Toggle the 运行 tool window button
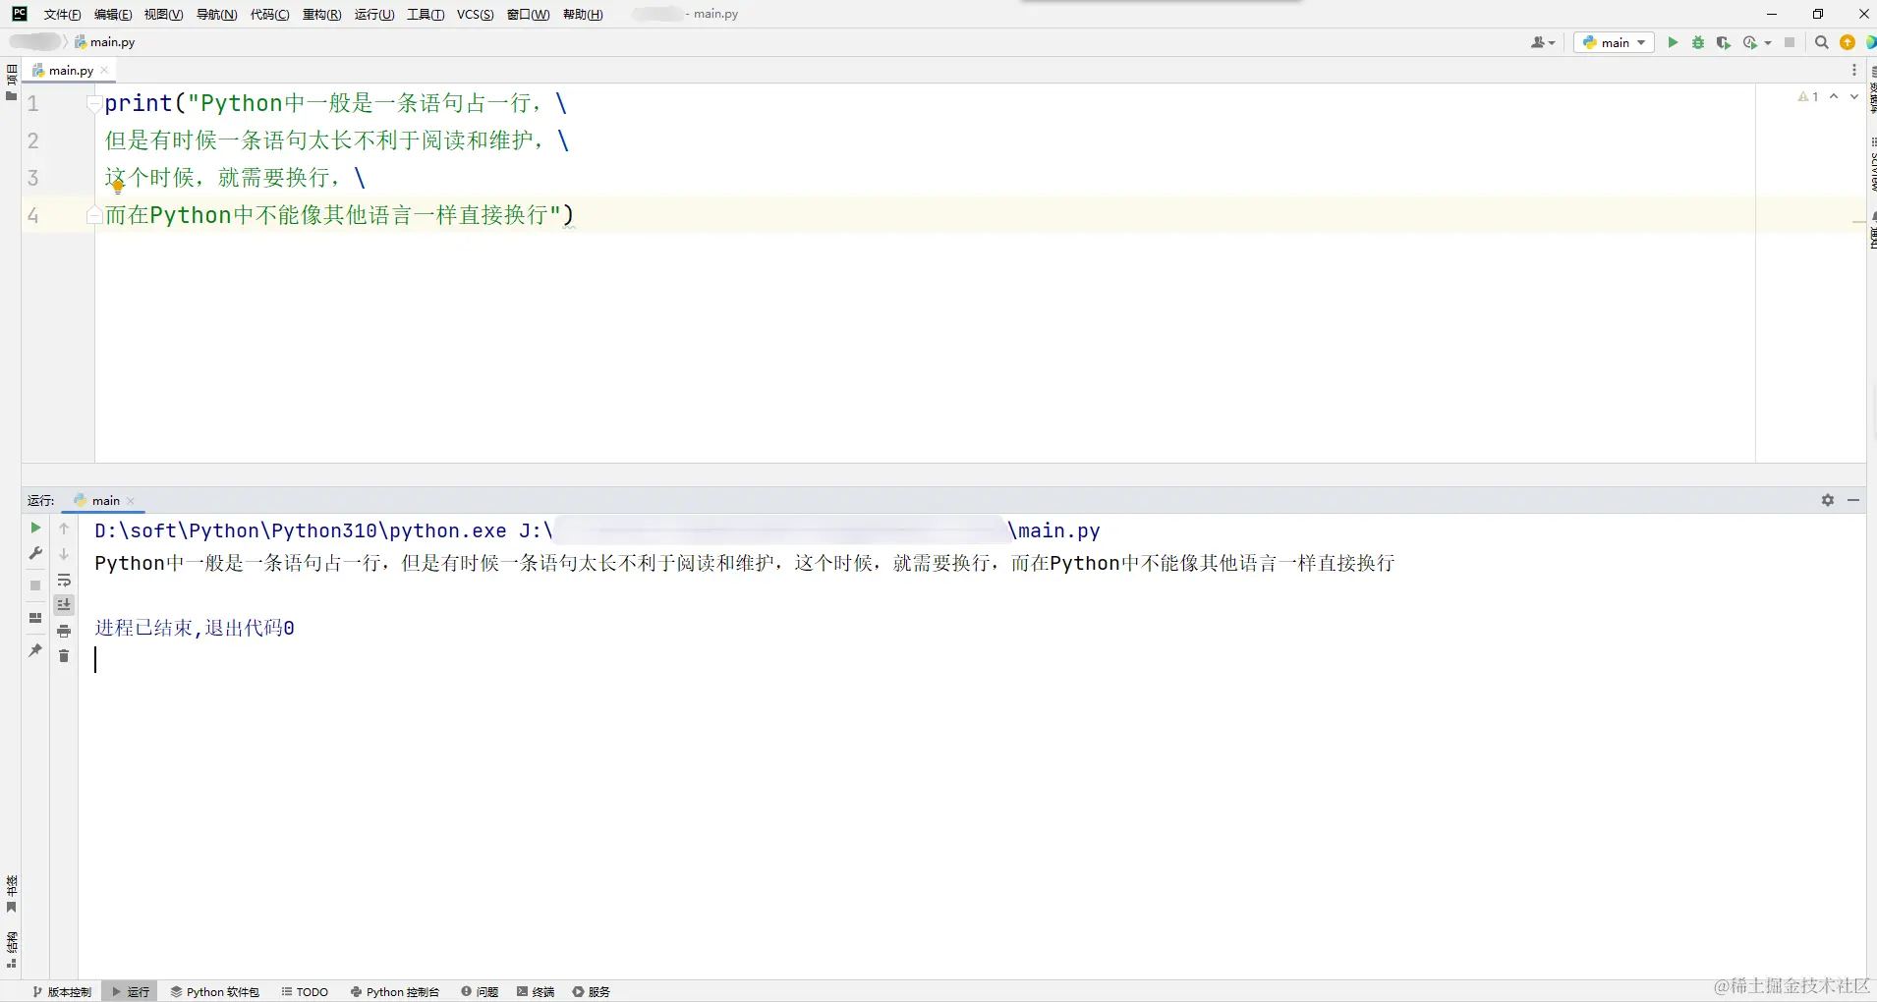1877x1002 pixels. pos(131,991)
